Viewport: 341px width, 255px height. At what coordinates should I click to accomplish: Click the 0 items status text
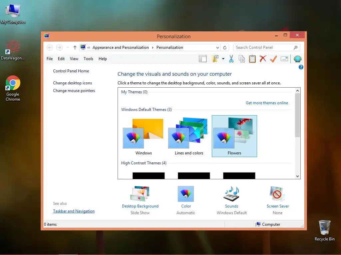tap(50, 224)
